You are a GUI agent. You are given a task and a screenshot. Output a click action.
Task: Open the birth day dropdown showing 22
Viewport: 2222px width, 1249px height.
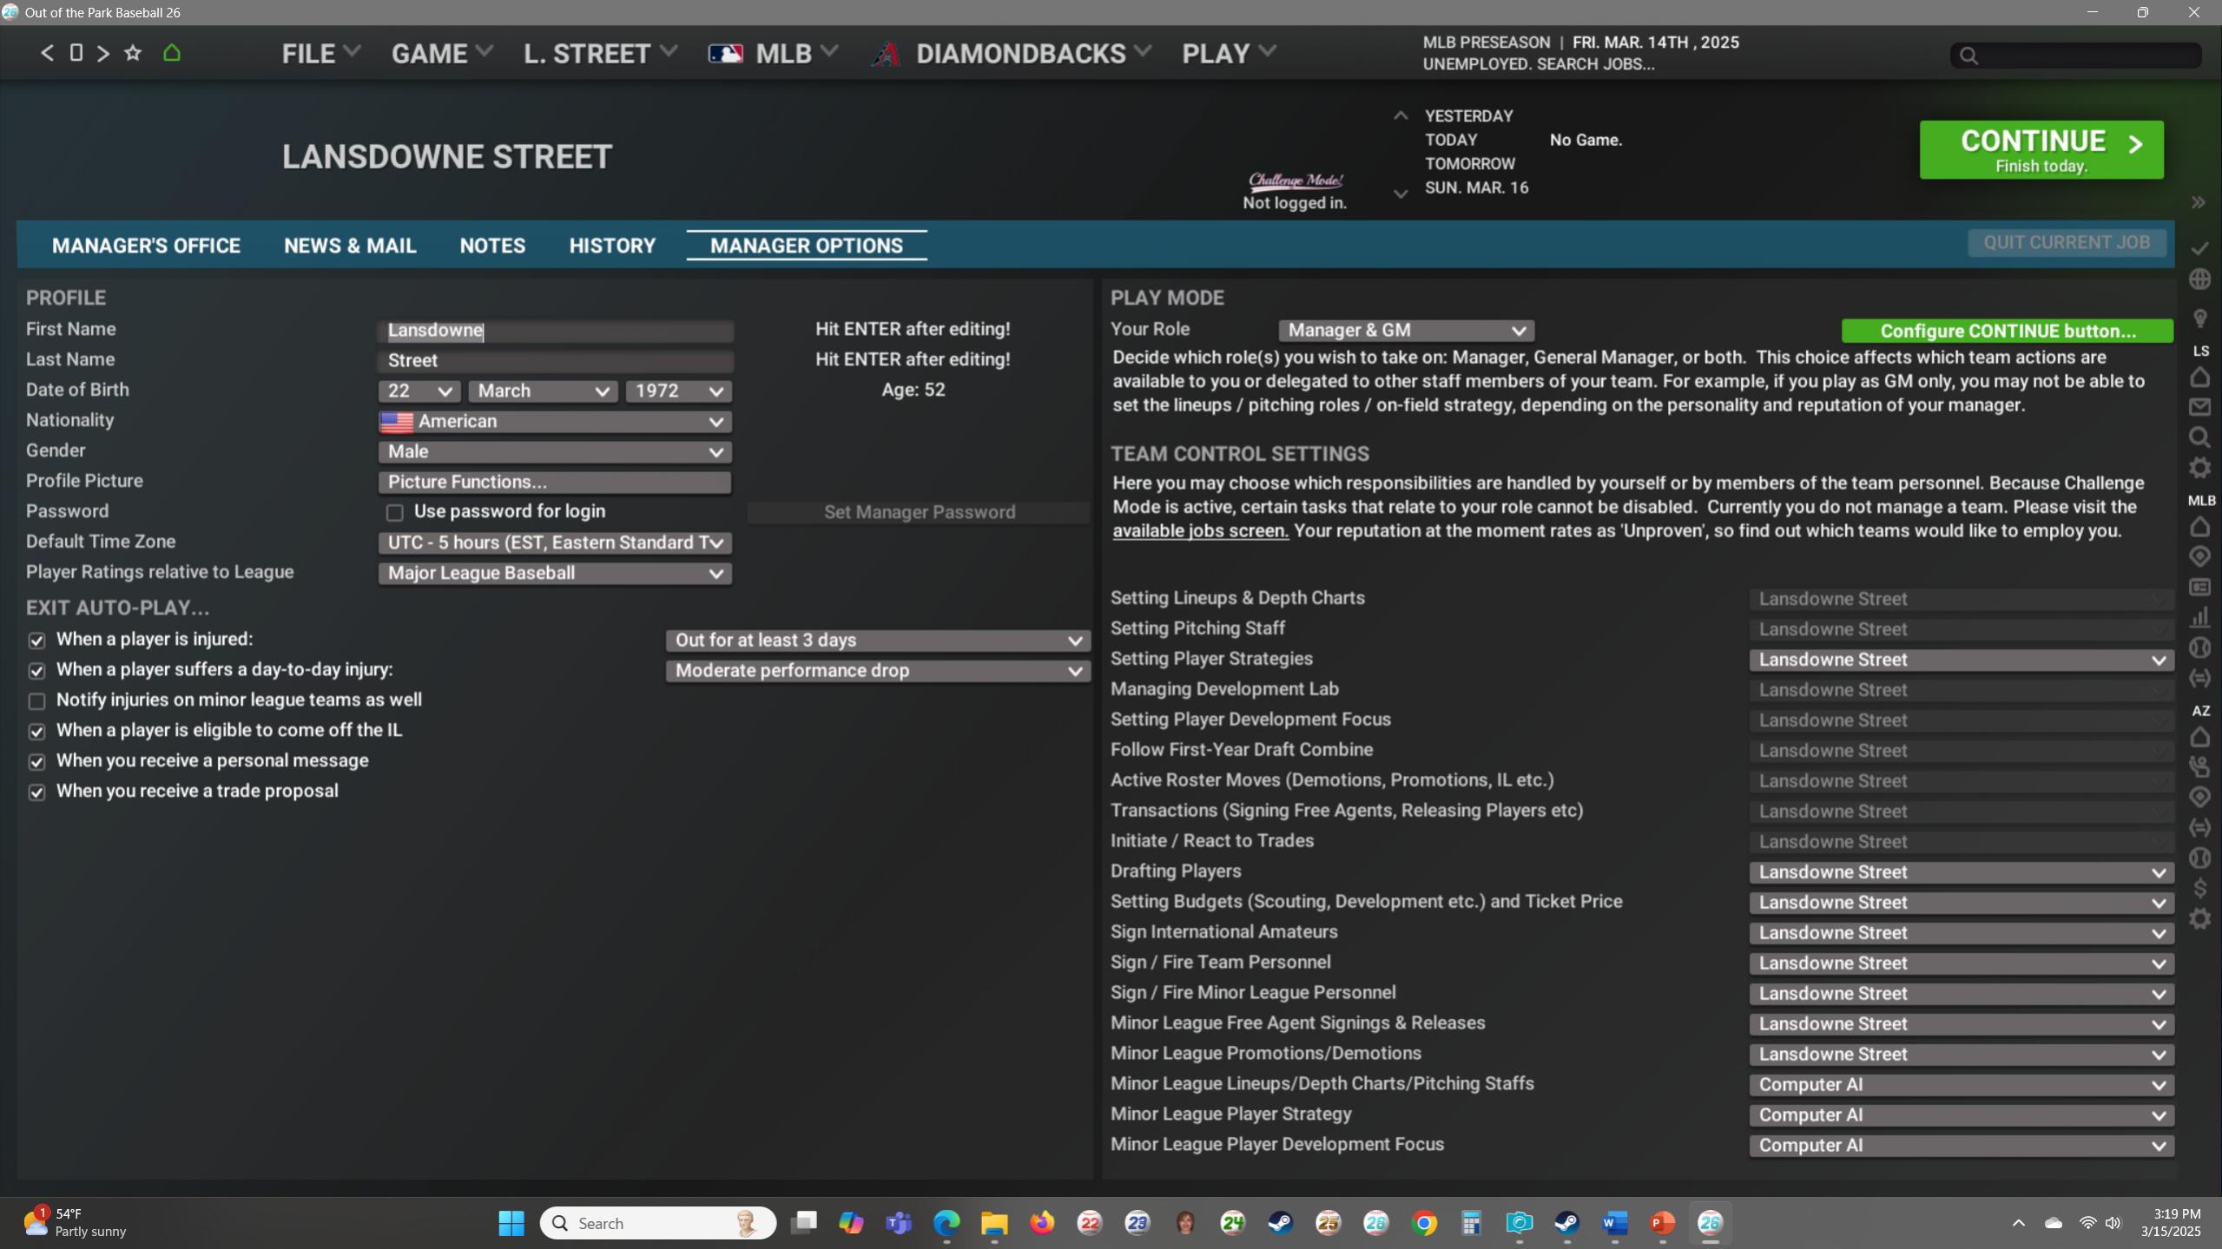(x=419, y=391)
